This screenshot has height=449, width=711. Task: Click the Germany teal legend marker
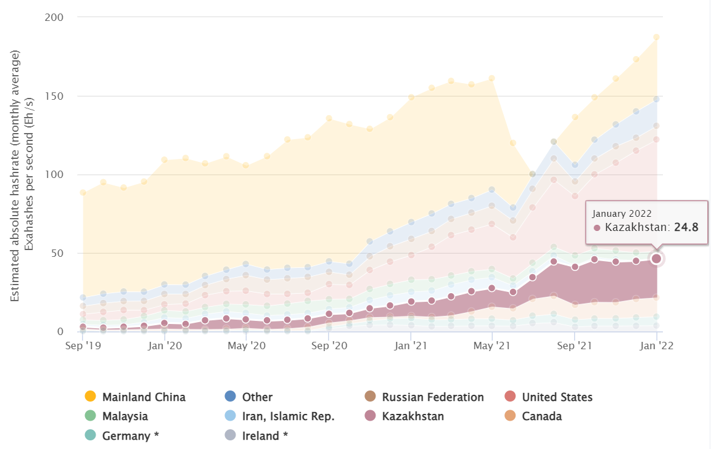(90, 435)
